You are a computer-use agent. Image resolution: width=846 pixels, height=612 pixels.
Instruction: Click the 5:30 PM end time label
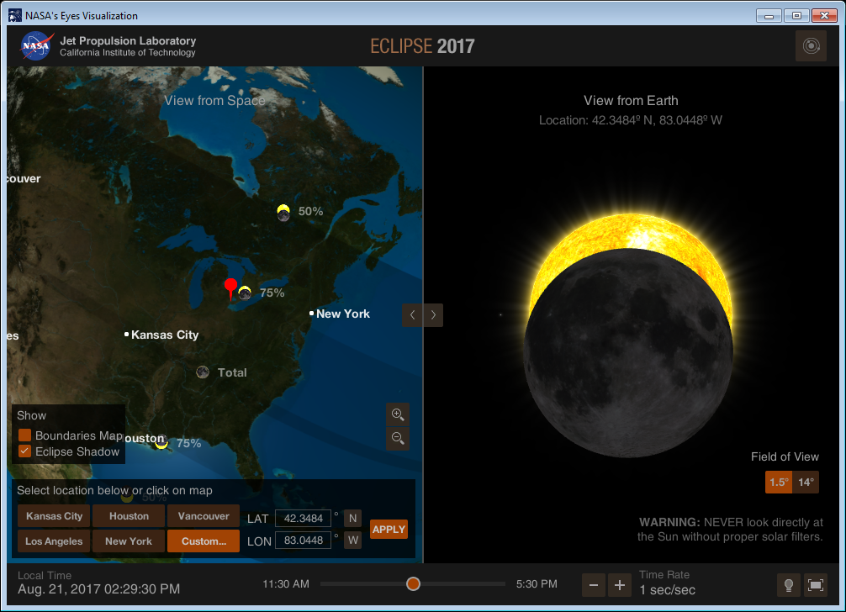pyautogui.click(x=537, y=584)
